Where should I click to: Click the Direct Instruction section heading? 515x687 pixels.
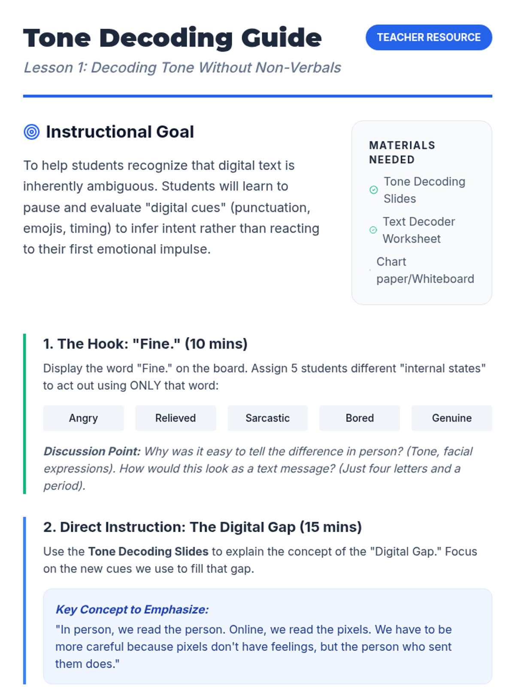click(202, 527)
